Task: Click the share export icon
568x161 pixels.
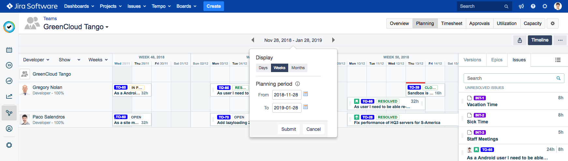Action: pyautogui.click(x=520, y=40)
